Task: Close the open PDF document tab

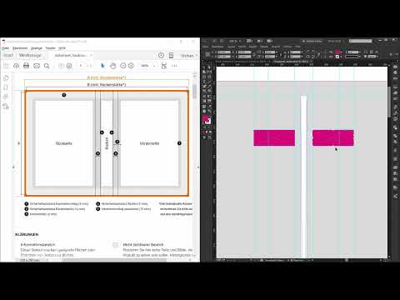Action: click(91, 55)
